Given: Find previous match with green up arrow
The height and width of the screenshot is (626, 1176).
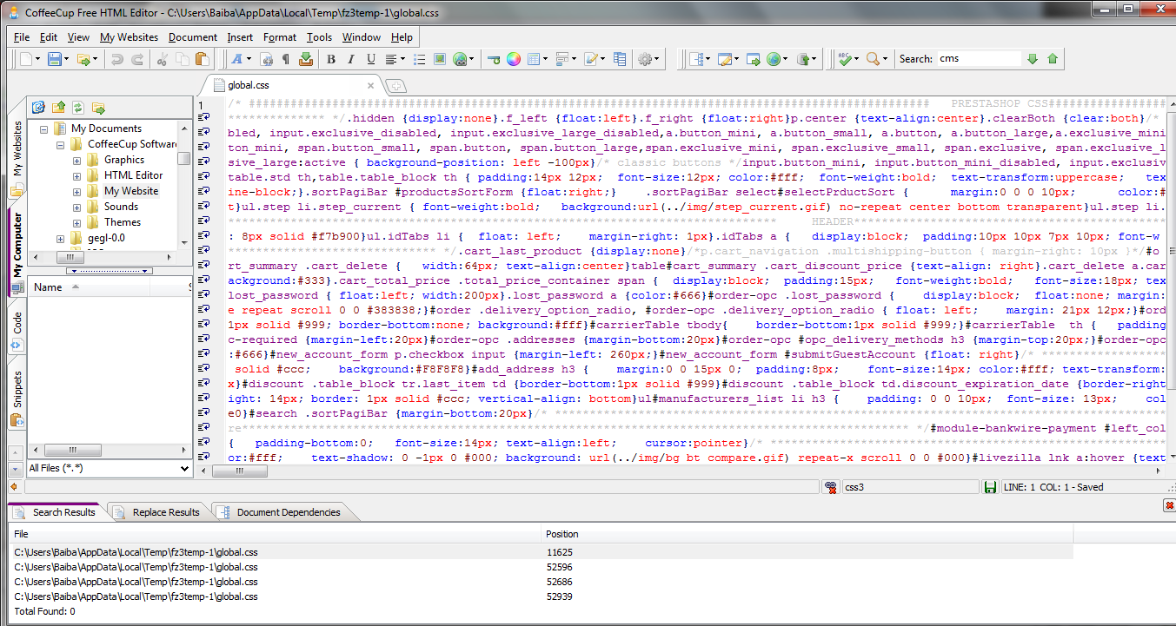Looking at the screenshot, I should [x=1053, y=59].
